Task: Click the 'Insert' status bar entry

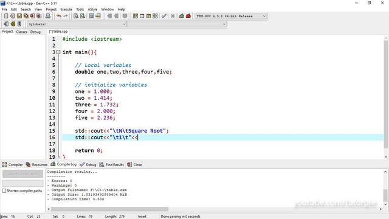Action: point(142,217)
